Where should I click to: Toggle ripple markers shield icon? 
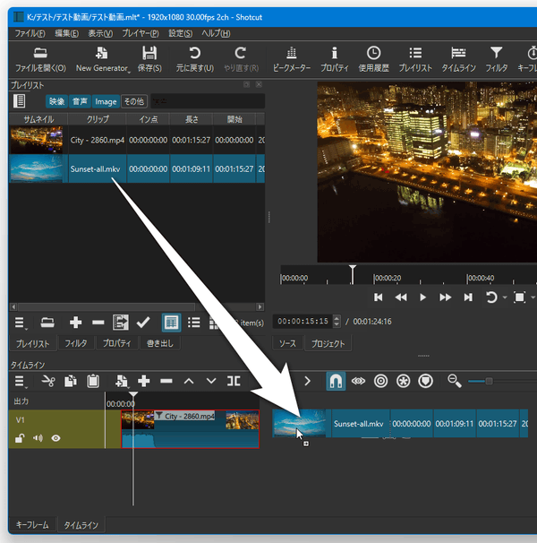(426, 382)
